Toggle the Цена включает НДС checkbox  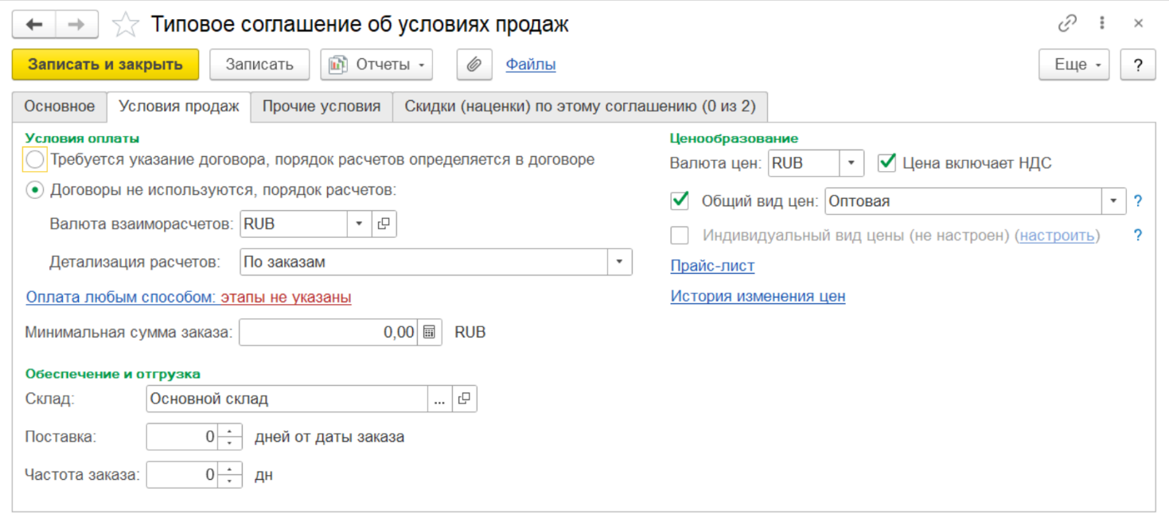[886, 163]
